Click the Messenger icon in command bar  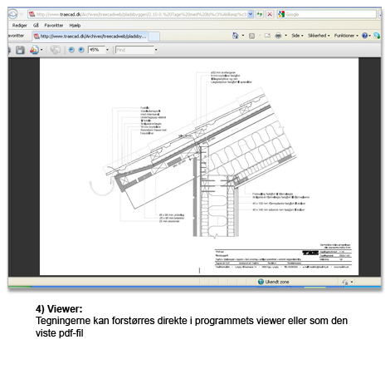tap(377, 36)
